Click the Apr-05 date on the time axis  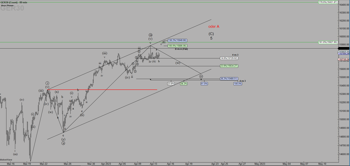click(x=122, y=164)
